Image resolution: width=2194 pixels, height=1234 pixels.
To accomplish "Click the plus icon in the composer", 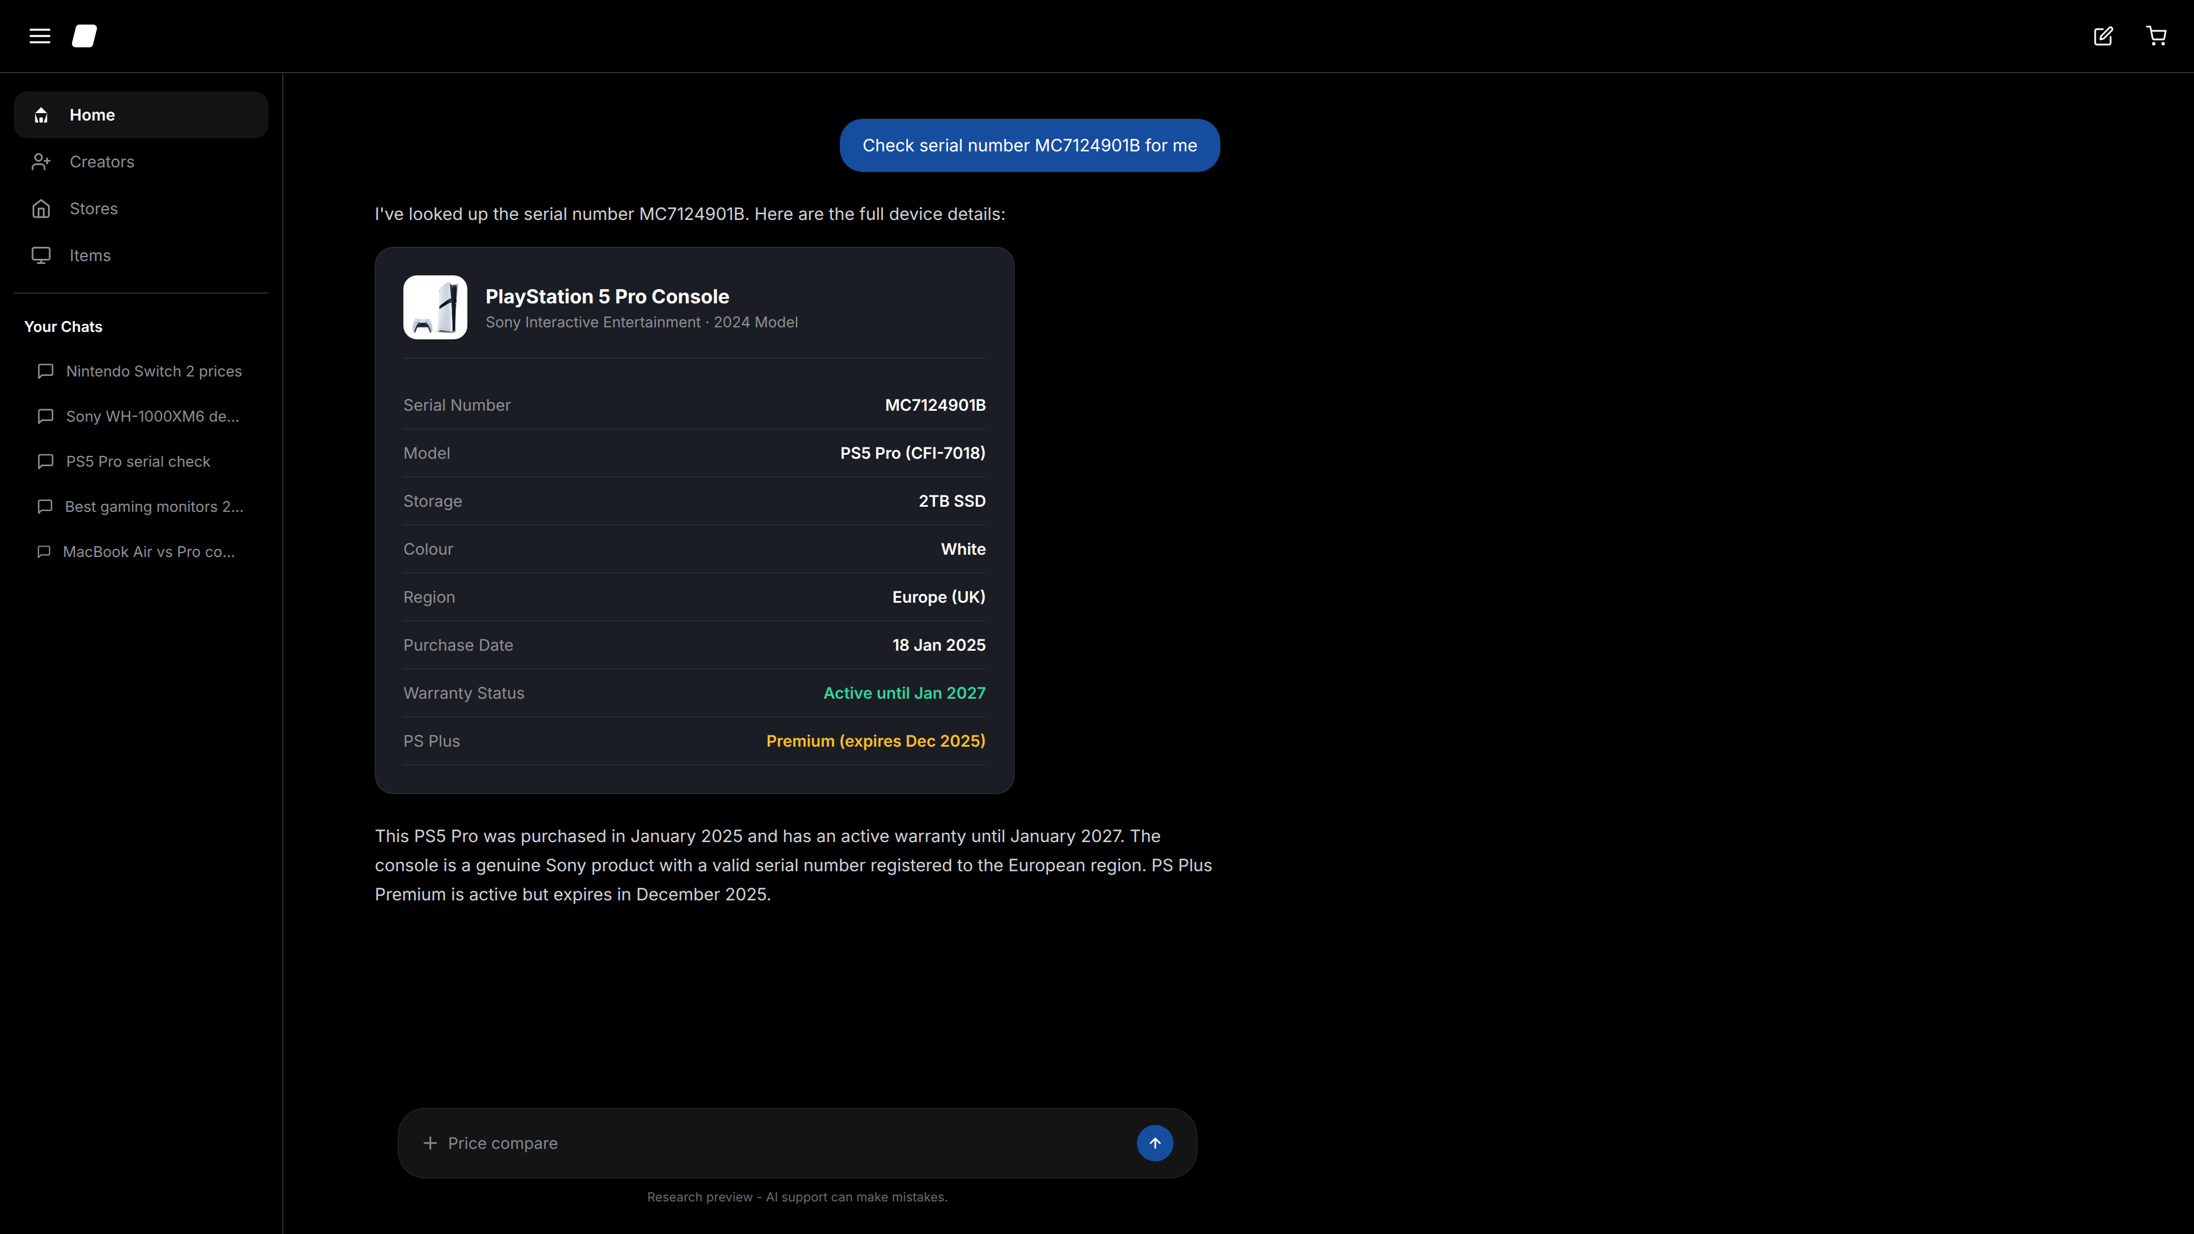I will pos(430,1143).
